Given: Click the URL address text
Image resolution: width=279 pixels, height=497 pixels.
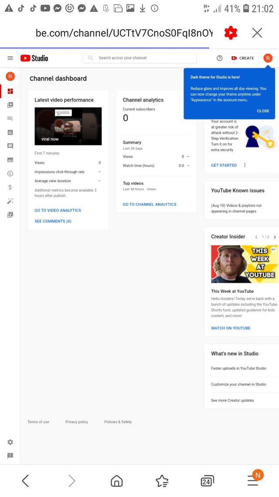Looking at the screenshot, I should 124,33.
